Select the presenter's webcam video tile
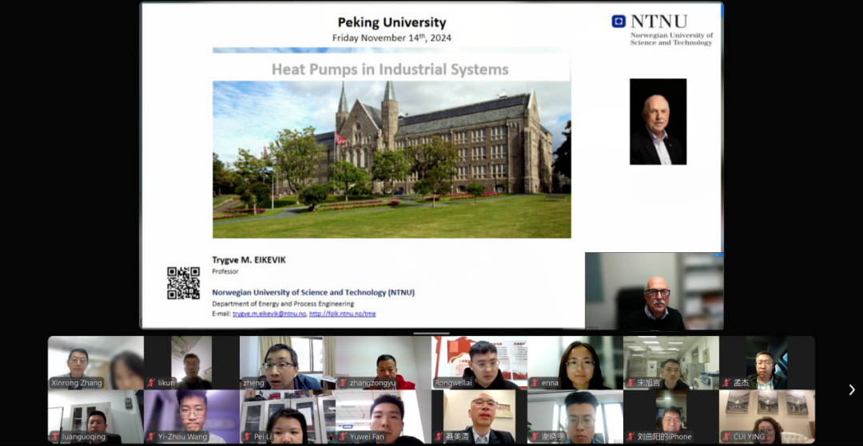The width and height of the screenshot is (863, 446). [654, 290]
